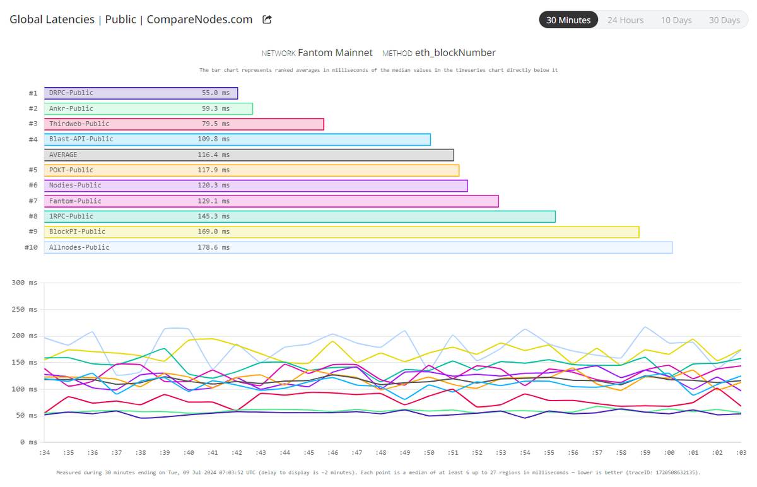Click the 79.5 ms value
757x487 pixels.
pos(216,124)
